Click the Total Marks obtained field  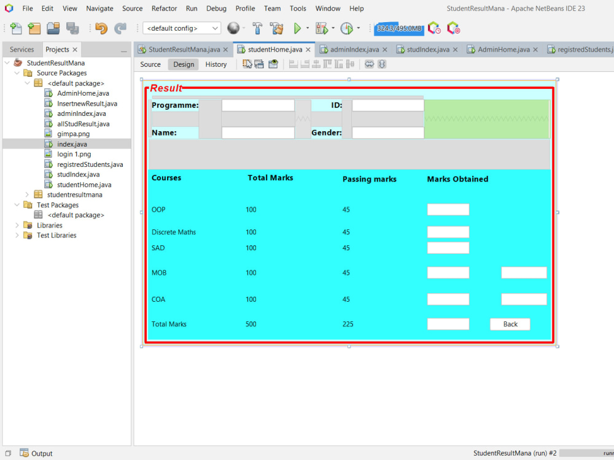coord(448,324)
